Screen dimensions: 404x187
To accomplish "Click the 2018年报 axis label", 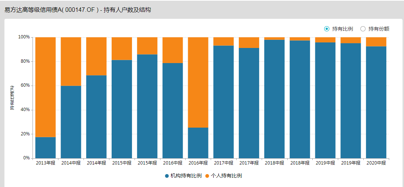I will (300, 163).
